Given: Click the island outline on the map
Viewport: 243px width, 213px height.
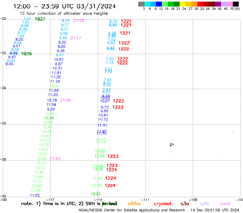Looking at the screenshot, I should point(172,145).
